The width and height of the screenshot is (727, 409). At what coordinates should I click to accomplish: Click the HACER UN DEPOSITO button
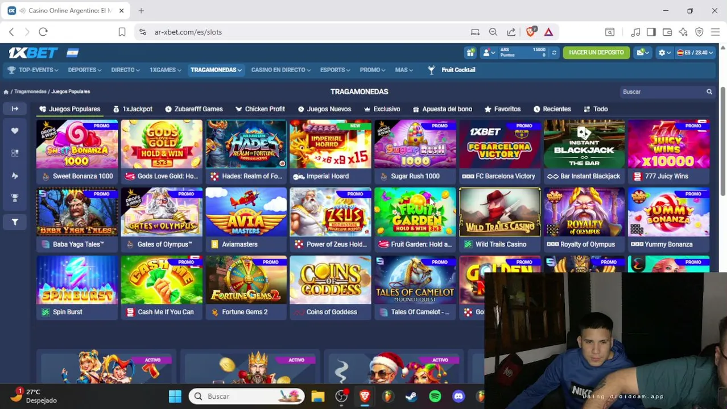click(596, 52)
